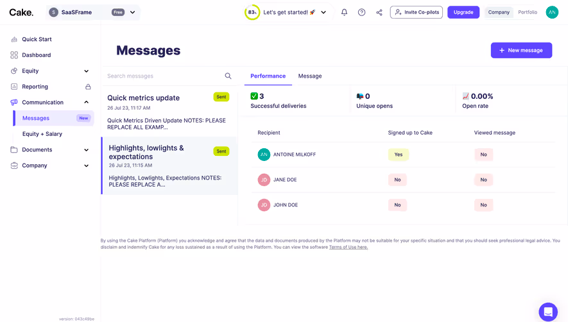Image resolution: width=568 pixels, height=322 pixels.
Task: Click the AN user avatar in header
Action: [552, 12]
